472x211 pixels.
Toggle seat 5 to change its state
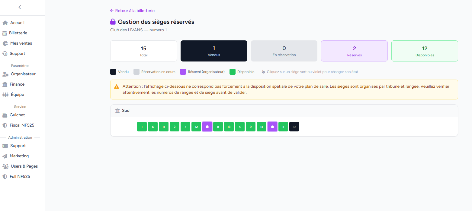[x=283, y=127]
